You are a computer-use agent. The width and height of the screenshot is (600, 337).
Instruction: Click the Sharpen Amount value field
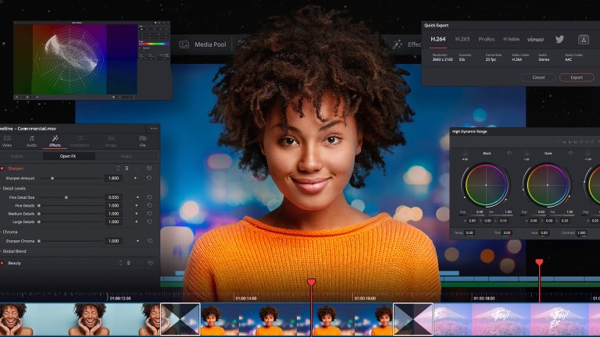pyautogui.click(x=113, y=178)
